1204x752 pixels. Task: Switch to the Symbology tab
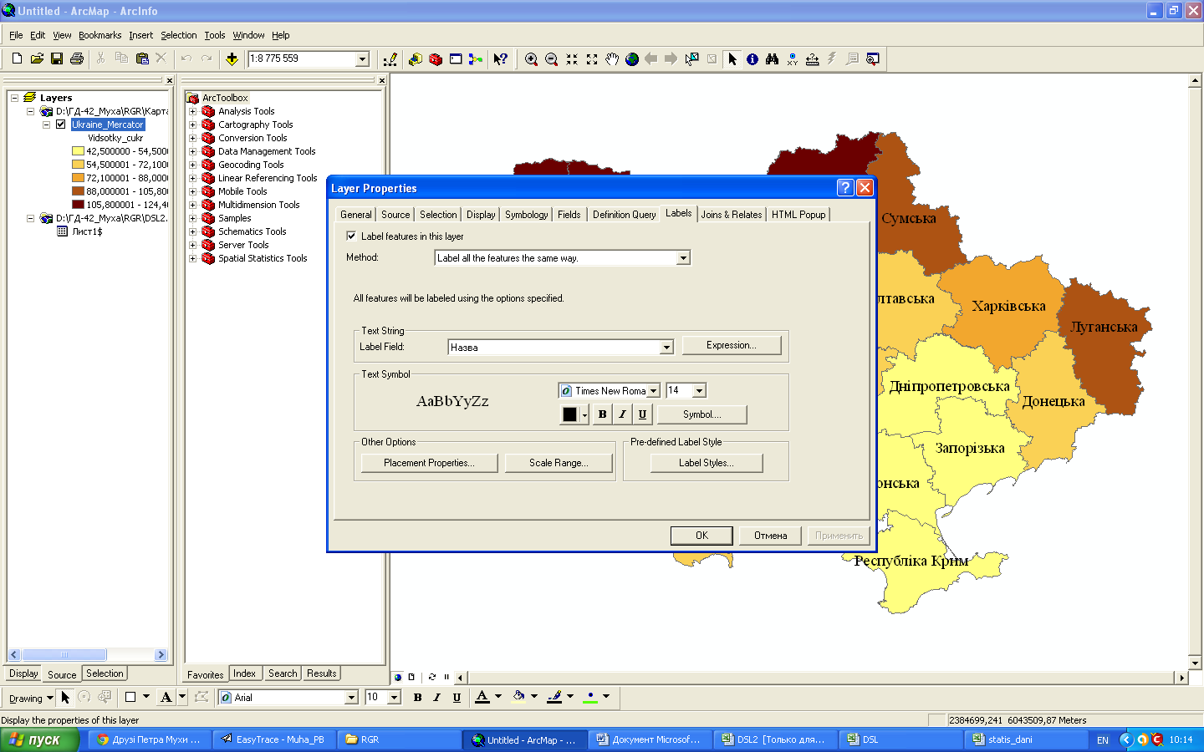[x=526, y=215]
